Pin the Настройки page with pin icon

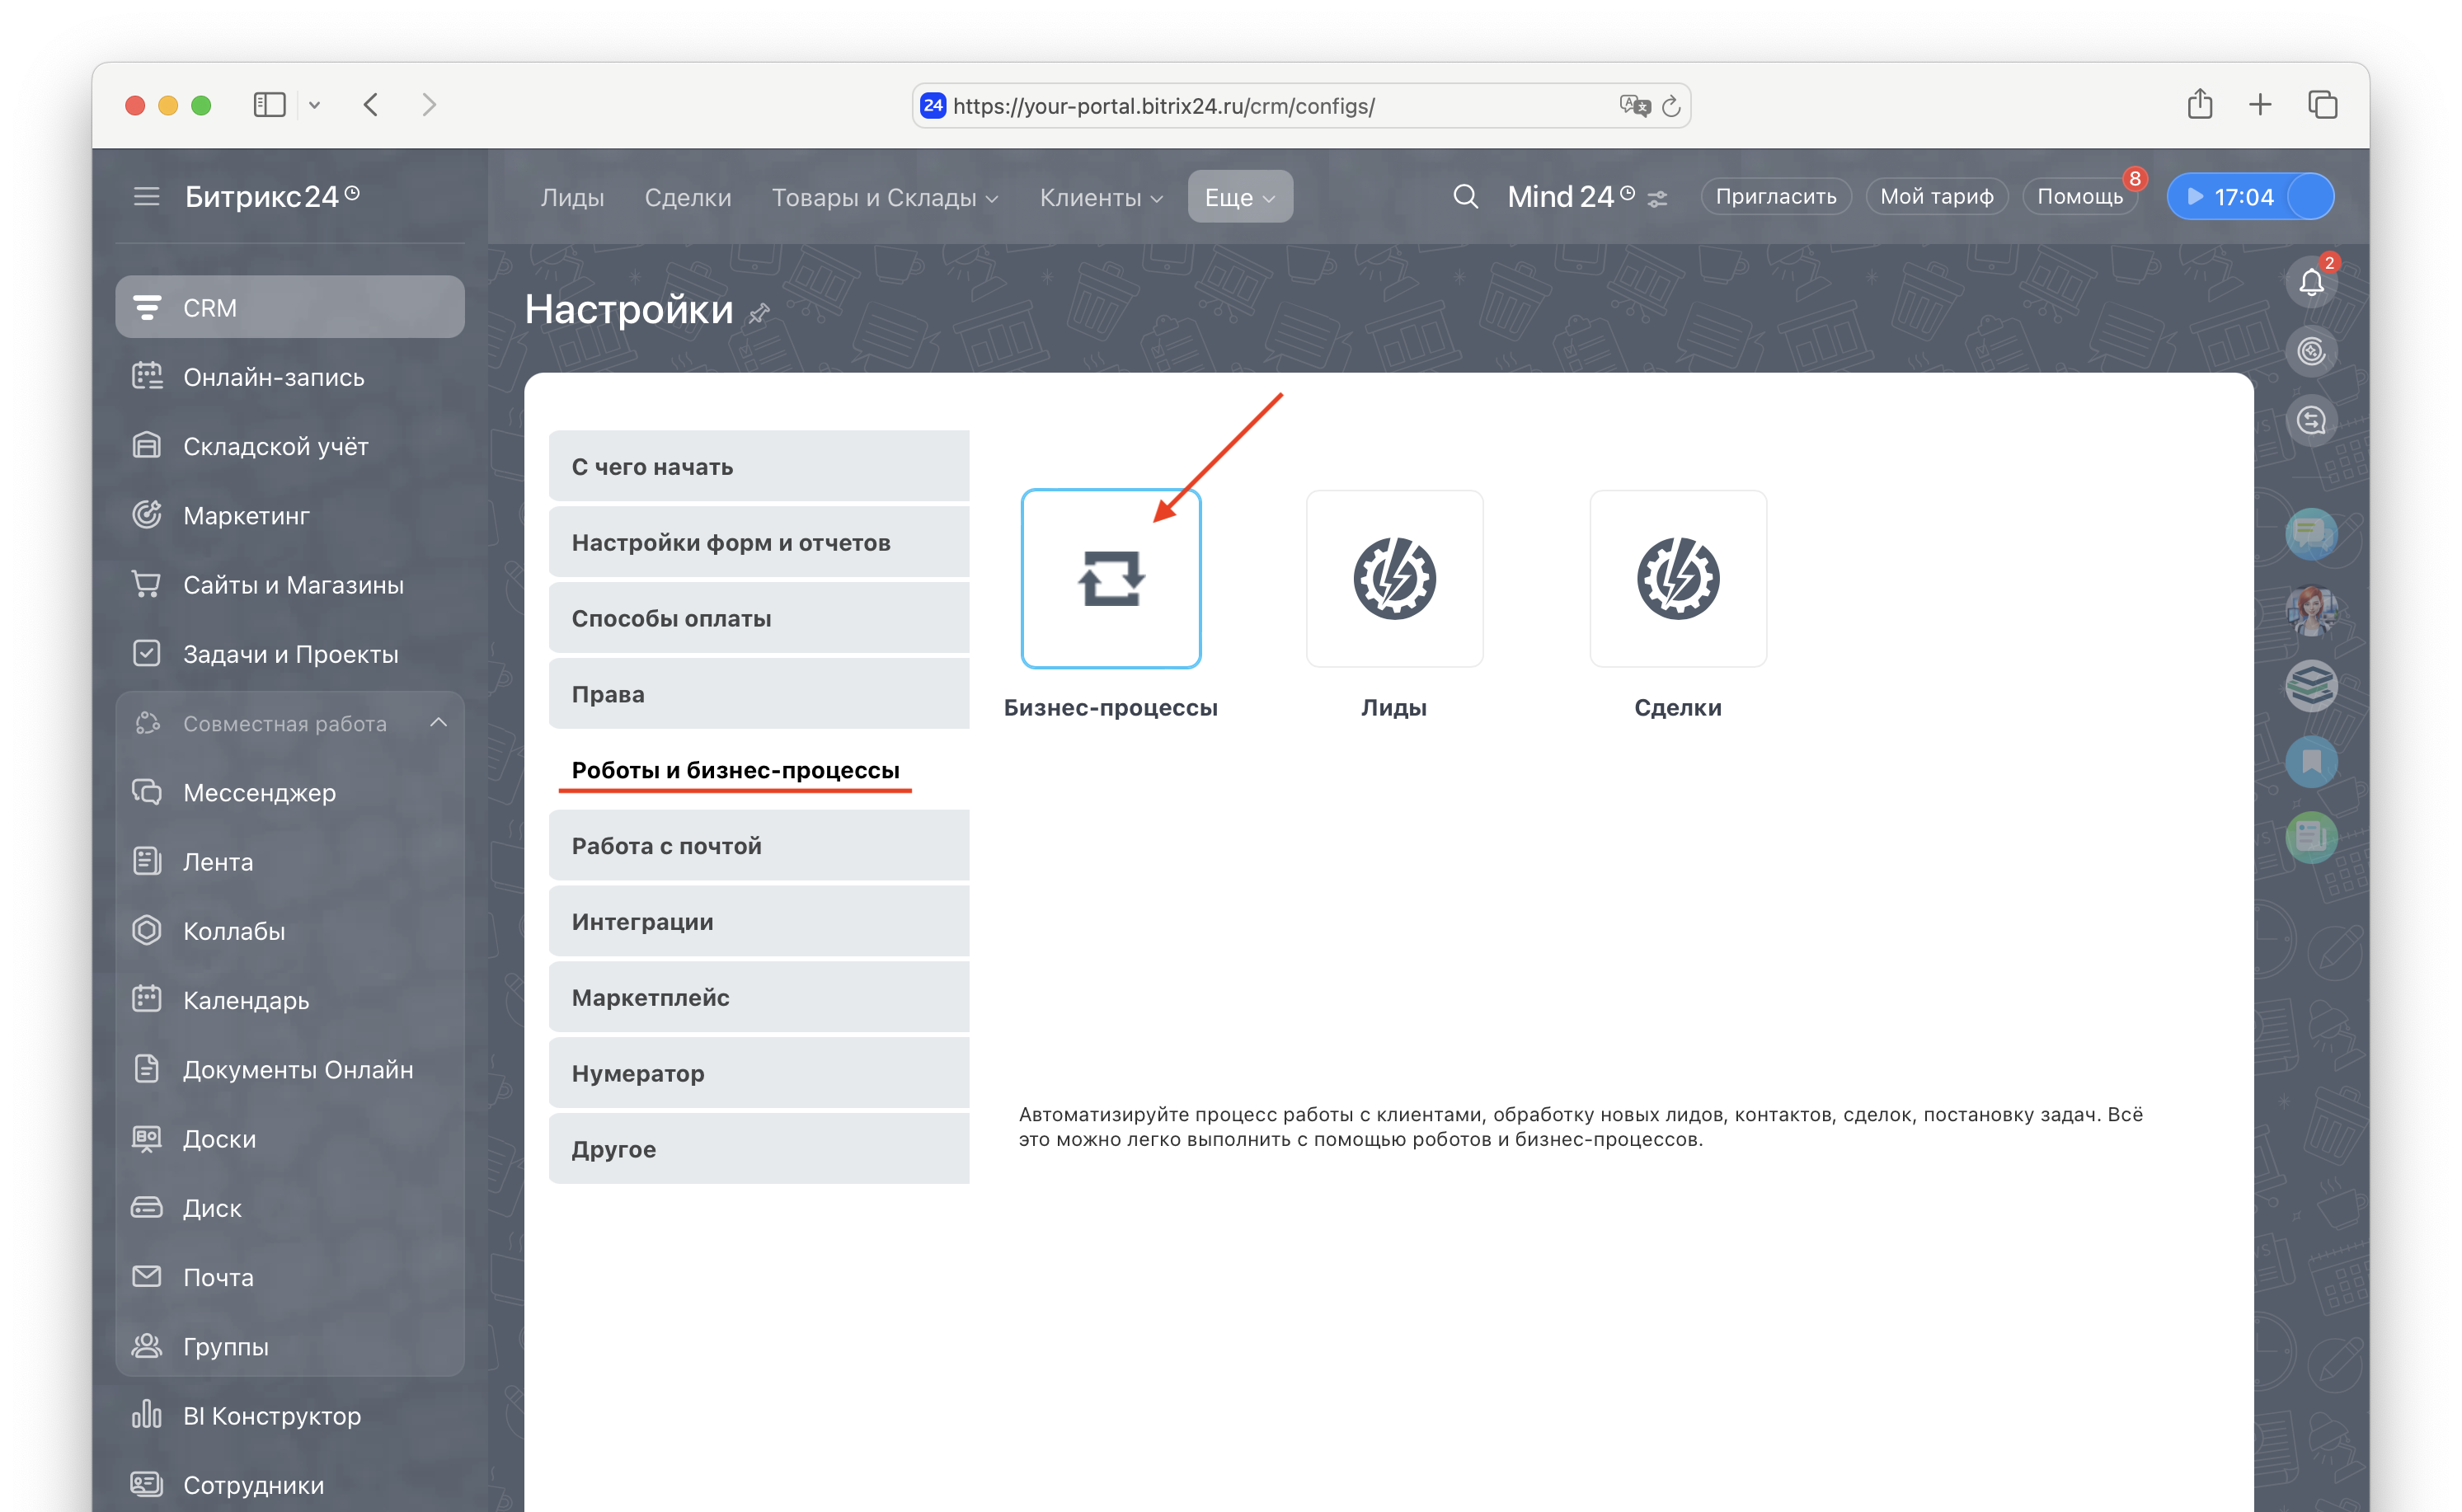click(x=759, y=314)
